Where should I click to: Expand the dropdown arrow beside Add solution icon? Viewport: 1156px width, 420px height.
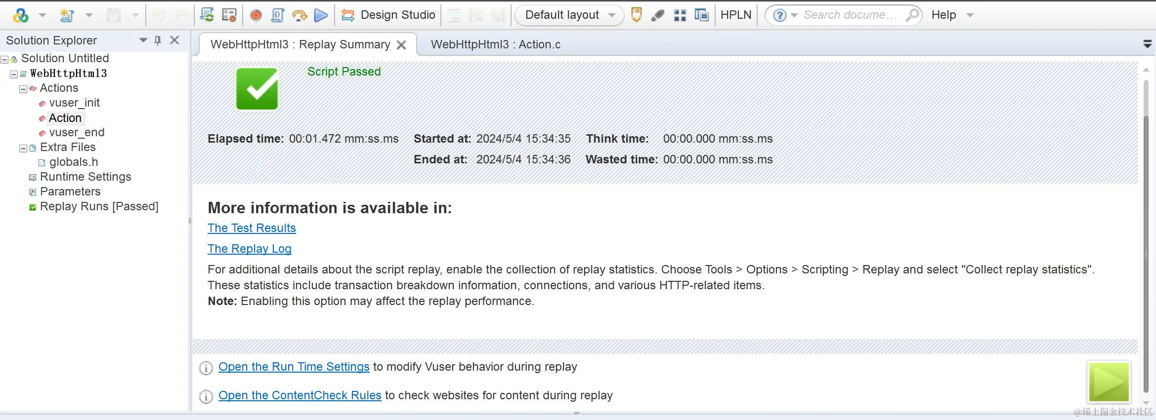point(43,15)
